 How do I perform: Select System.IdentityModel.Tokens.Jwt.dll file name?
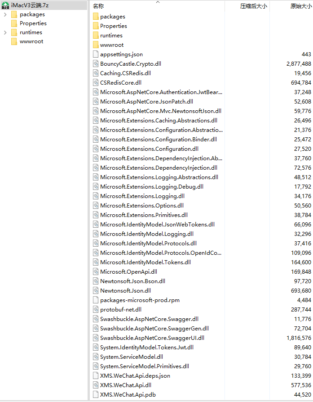(147, 348)
